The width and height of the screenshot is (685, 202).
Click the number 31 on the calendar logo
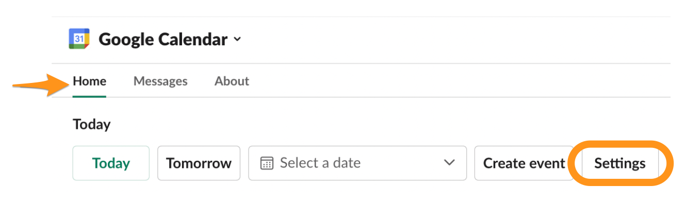79,39
